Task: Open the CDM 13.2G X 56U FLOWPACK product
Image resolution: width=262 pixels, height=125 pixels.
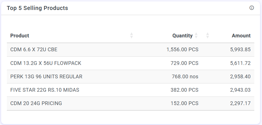Action: pos(46,63)
